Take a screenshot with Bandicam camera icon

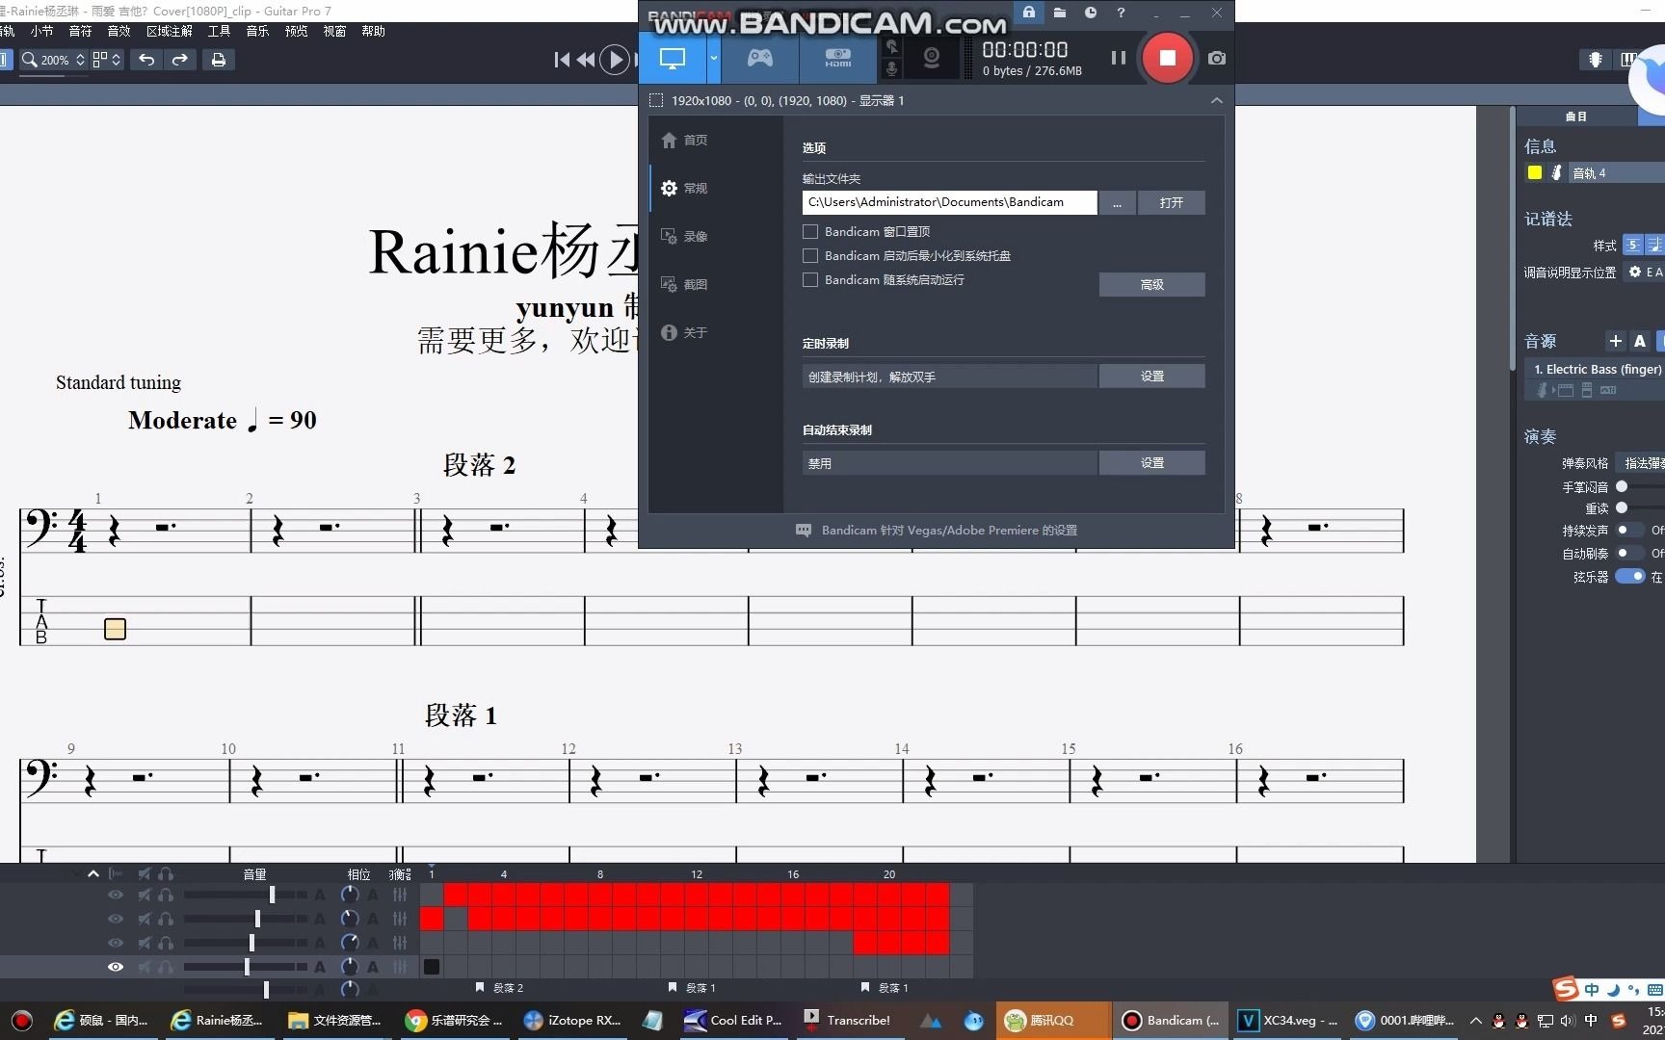pyautogui.click(x=1217, y=58)
